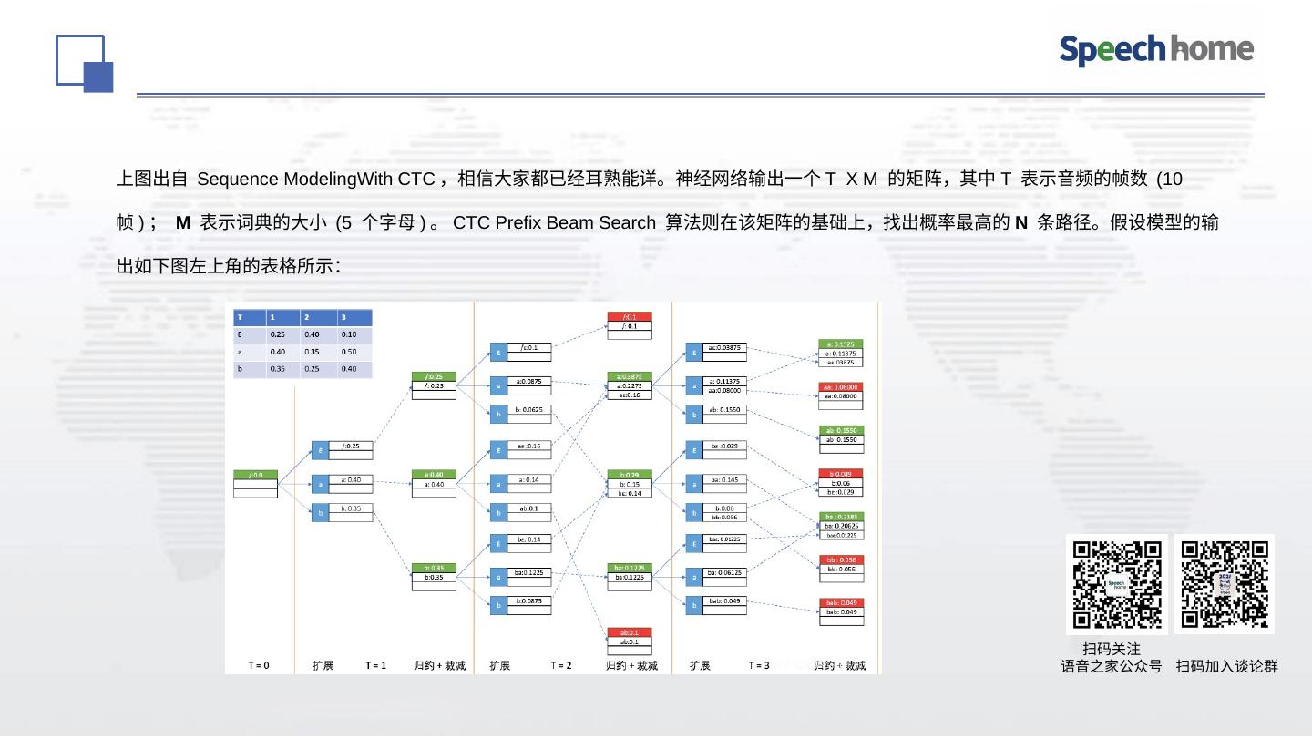Click the green "a:0.40" node
Viewport: 1312px width, 739px height.
[x=434, y=475]
